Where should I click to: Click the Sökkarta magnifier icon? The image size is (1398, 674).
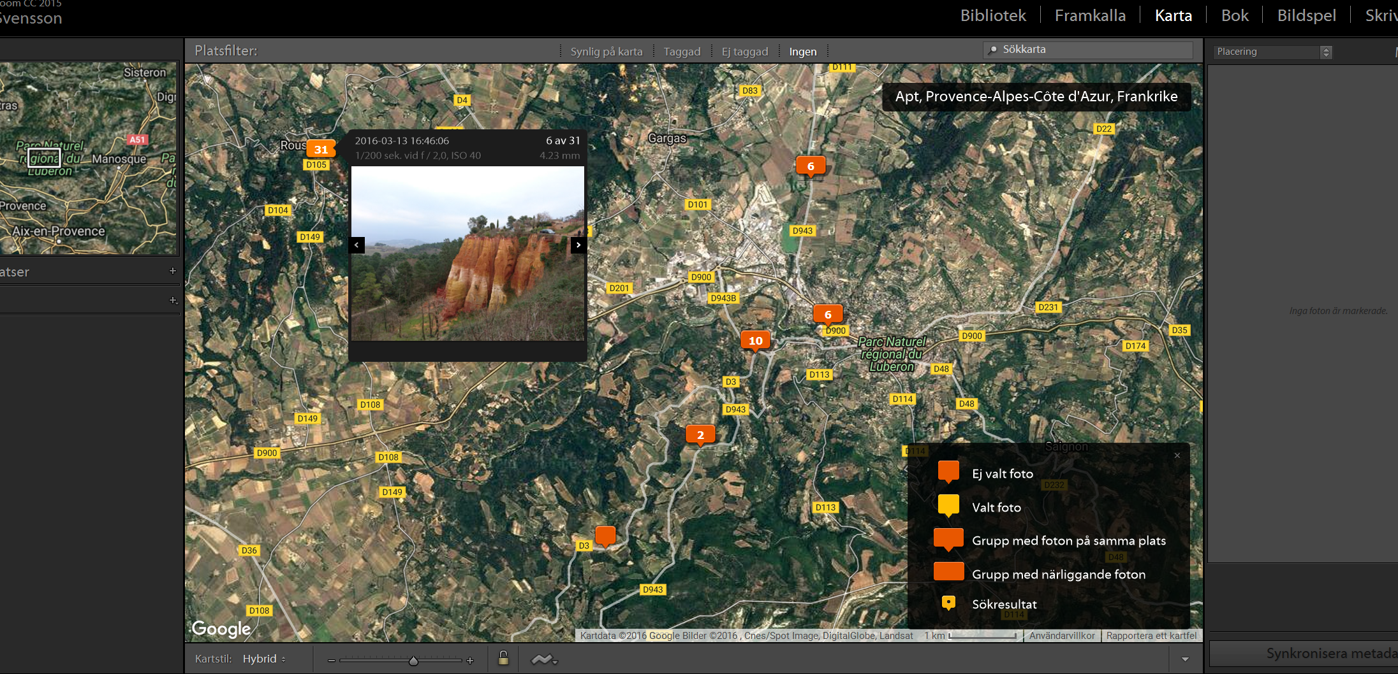click(x=992, y=50)
